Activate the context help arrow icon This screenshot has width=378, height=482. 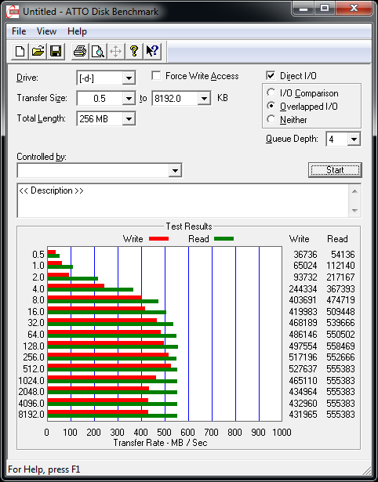pos(152,52)
